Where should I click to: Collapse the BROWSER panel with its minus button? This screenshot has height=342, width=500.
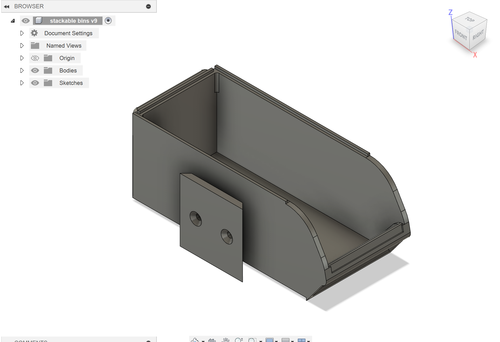148,6
